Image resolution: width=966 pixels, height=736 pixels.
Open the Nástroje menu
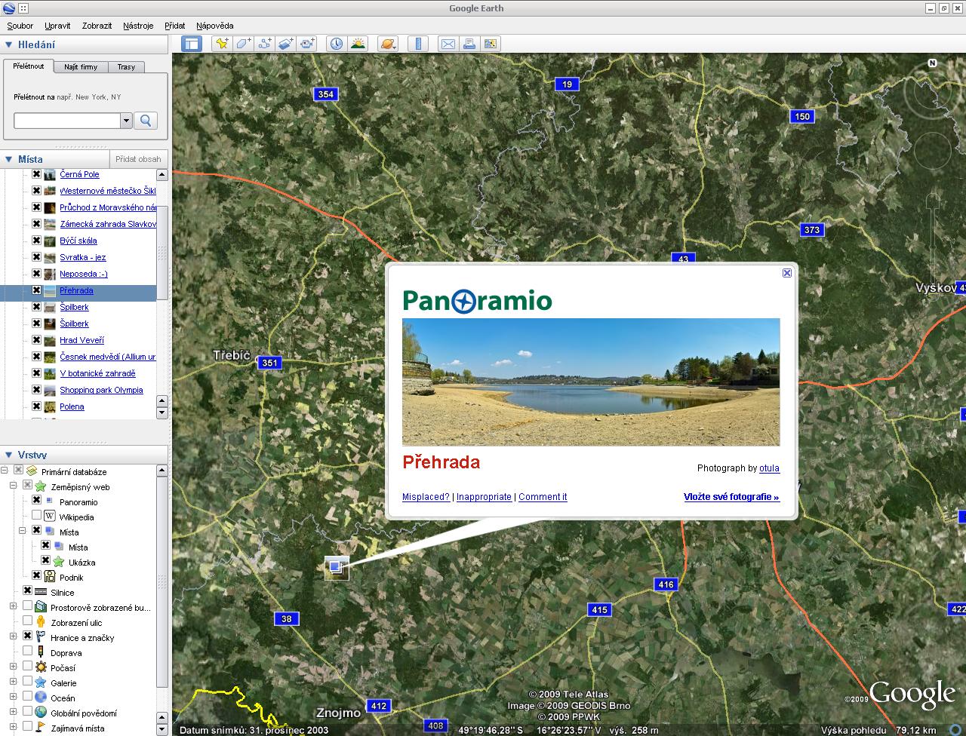[x=138, y=26]
